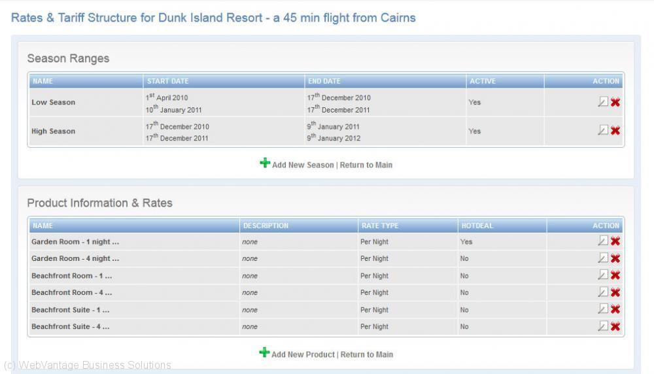The height and width of the screenshot is (374, 654).
Task: Delete Beachfront Room 4 night product
Action: pyautogui.click(x=615, y=292)
